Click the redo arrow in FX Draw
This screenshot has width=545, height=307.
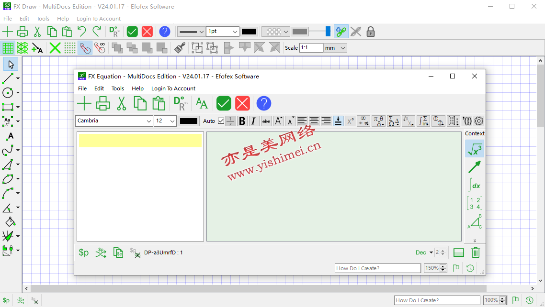97,32
